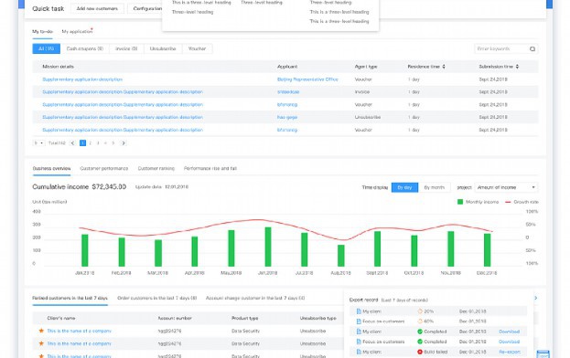Open Beijing Representative Office applicant link
Viewport: 570px width, 358px height.
click(x=307, y=79)
